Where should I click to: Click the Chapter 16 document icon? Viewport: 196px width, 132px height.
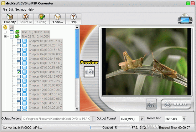tap(24, 107)
